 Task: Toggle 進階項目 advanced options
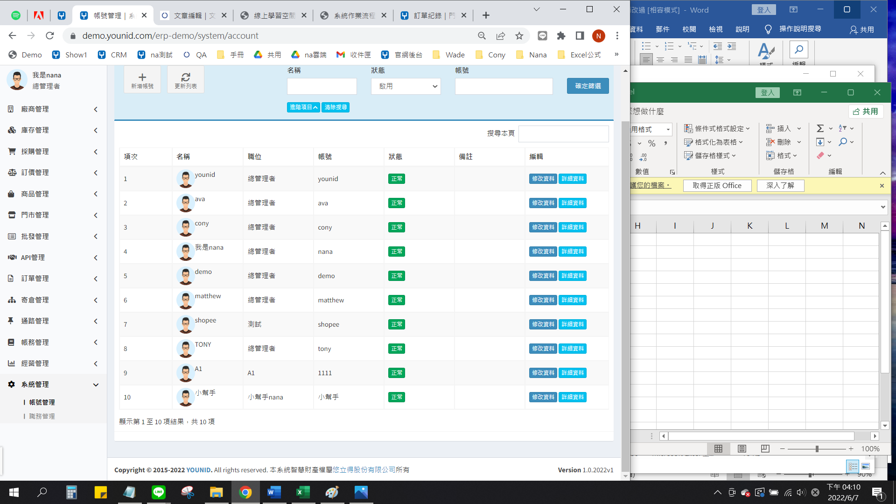(x=303, y=107)
